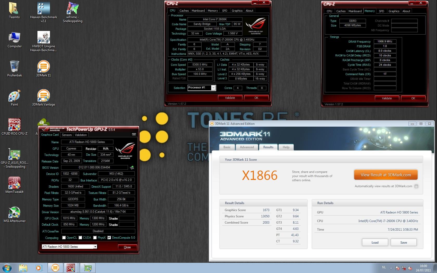Click the volume muted tray icon
Screen dimensions: 437x273
point(410,268)
